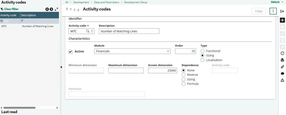The width and height of the screenshot is (286, 115).
Task: Open Development Setup breadcrumb
Action: tap(136, 2)
